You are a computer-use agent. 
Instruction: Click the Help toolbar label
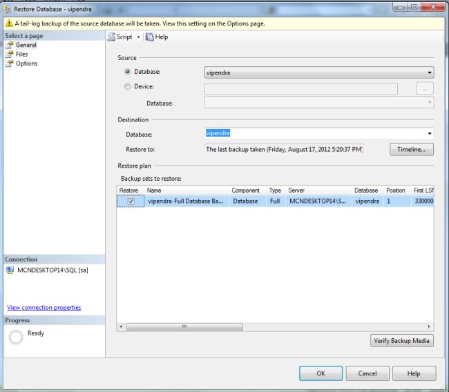162,37
